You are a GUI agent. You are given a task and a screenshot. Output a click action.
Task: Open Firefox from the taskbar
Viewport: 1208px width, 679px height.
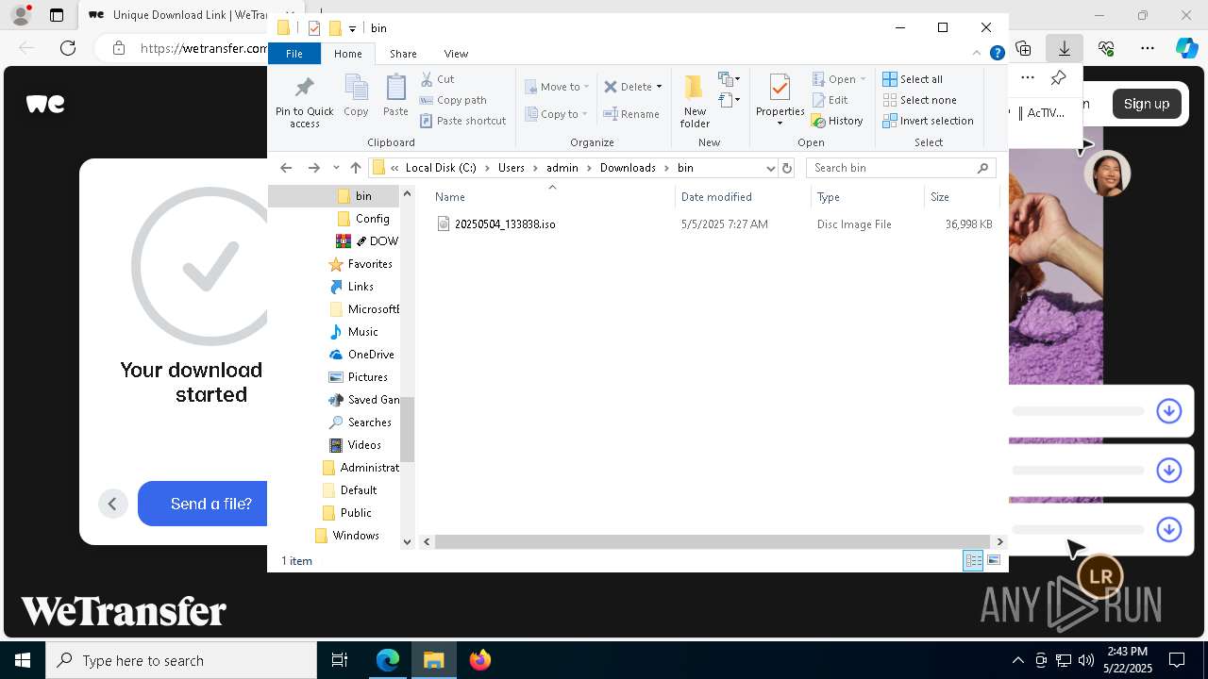coord(479,660)
